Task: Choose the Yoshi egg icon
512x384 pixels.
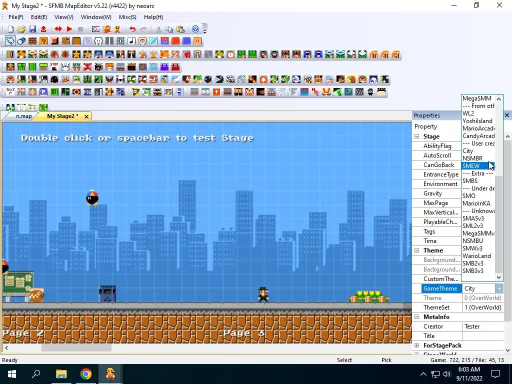Action: coord(10,107)
